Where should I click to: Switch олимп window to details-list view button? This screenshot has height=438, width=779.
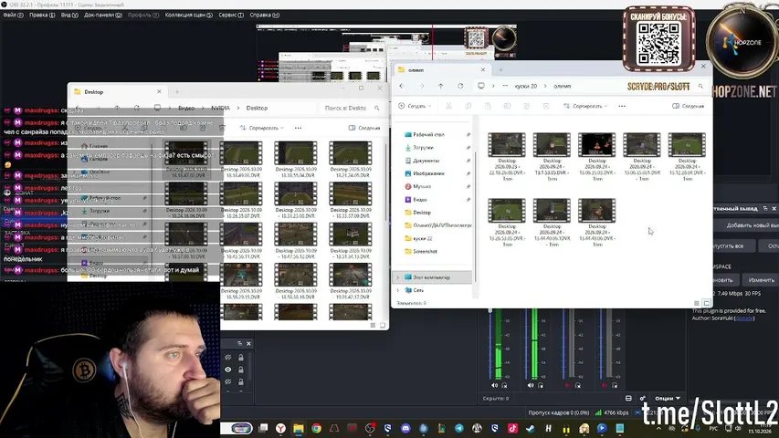(697, 303)
